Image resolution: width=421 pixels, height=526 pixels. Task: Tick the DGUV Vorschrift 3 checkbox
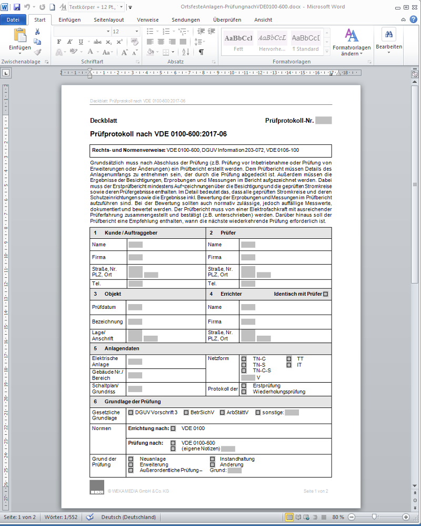click(x=131, y=413)
